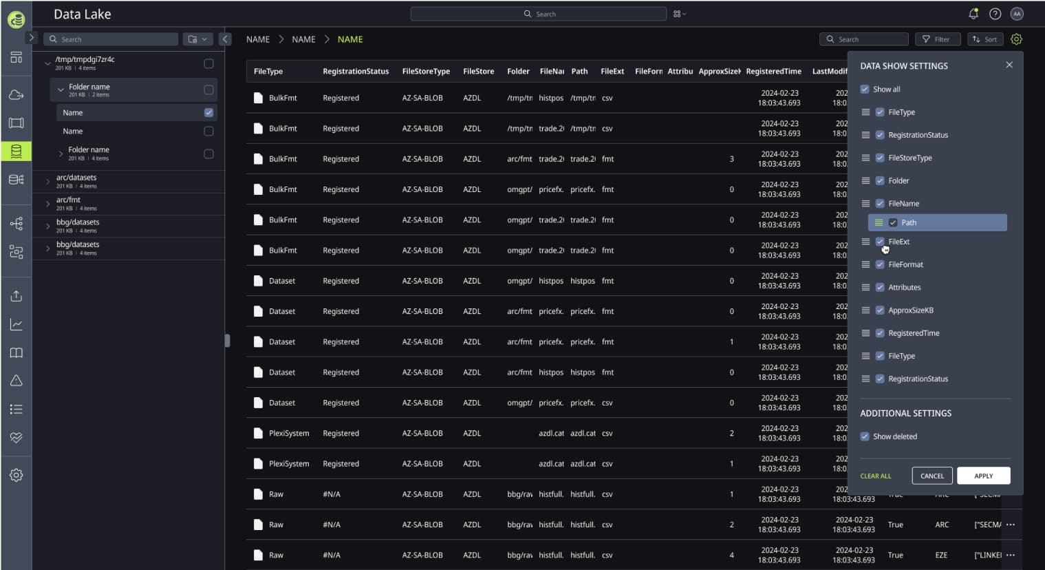This screenshot has width=1045, height=570.
Task: Click the highlighted drag handle beside Path
Action: 879,222
